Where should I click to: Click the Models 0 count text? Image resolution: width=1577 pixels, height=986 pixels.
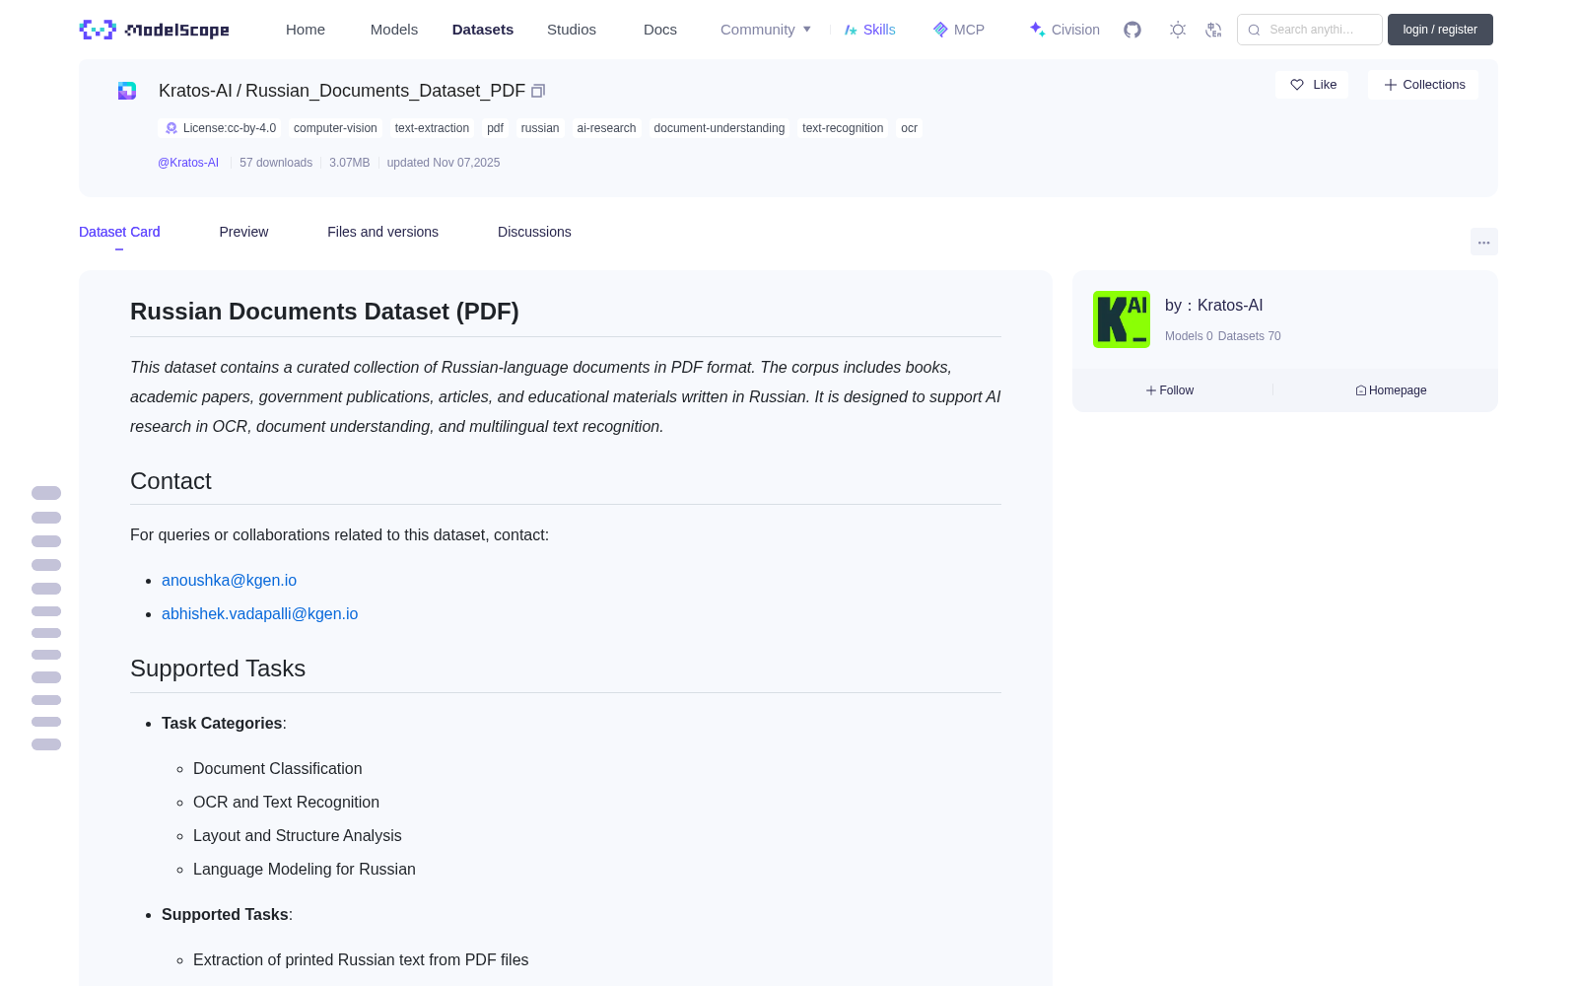(1189, 336)
